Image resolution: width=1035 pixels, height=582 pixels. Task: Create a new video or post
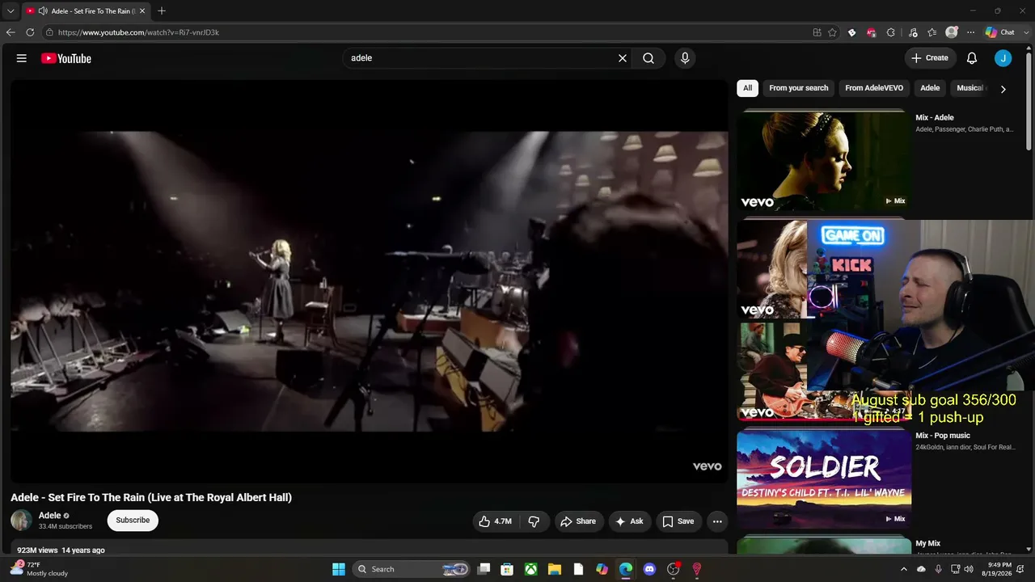click(930, 58)
